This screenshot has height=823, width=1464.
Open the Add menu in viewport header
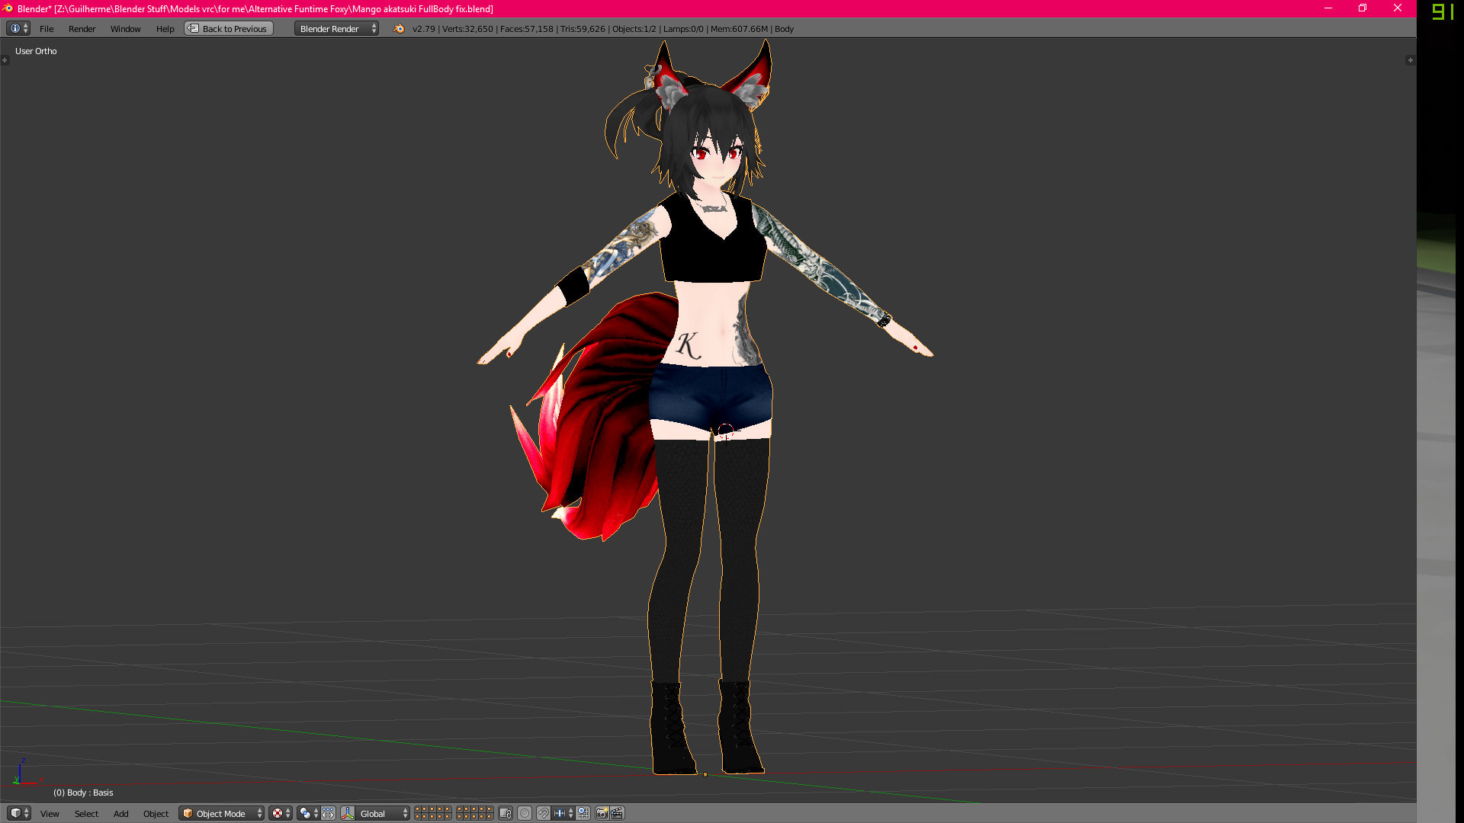tap(120, 813)
